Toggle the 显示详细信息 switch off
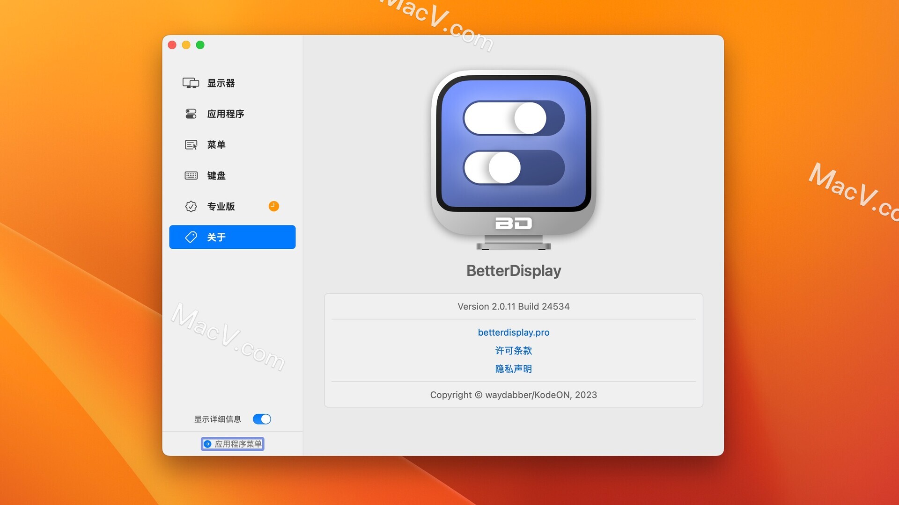Image resolution: width=899 pixels, height=505 pixels. pyautogui.click(x=262, y=419)
